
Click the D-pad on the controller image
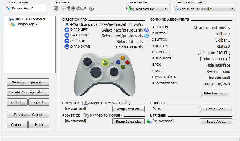pyautogui.click(x=96, y=72)
